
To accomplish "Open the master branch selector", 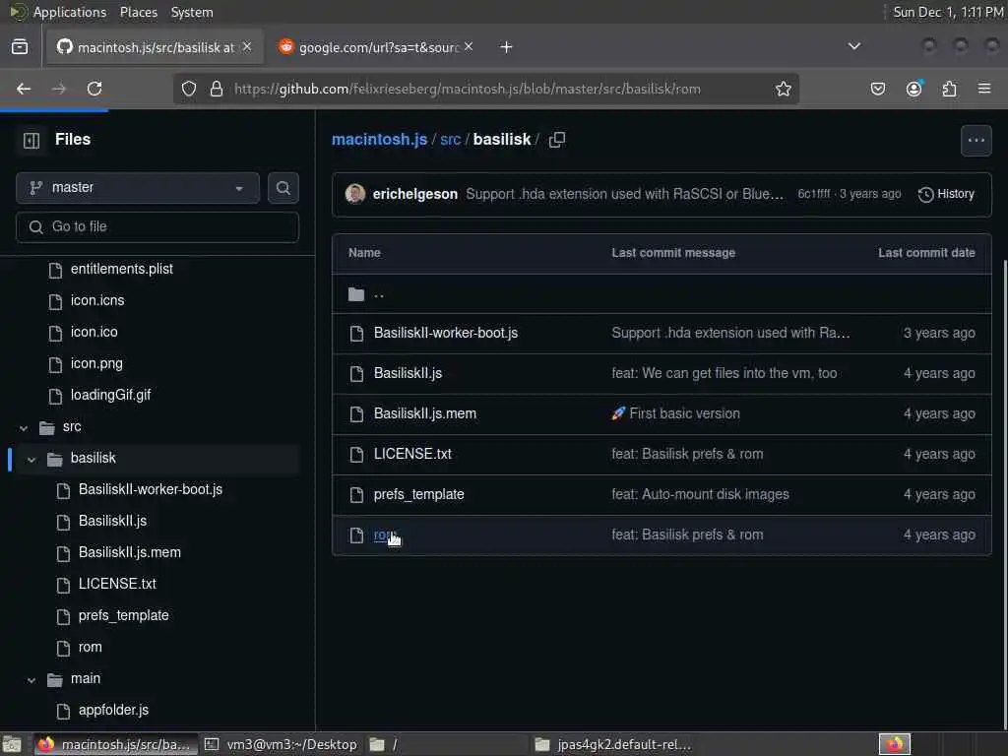I will 138,188.
